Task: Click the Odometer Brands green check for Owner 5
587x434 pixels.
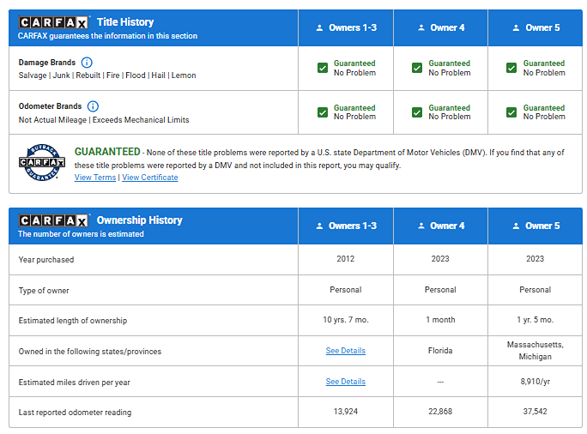Action: pyautogui.click(x=511, y=112)
